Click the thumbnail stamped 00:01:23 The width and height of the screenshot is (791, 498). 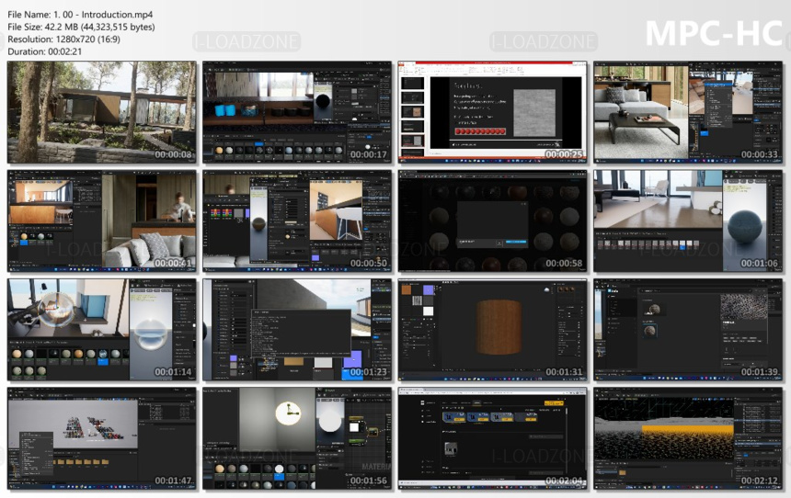pos(297,330)
